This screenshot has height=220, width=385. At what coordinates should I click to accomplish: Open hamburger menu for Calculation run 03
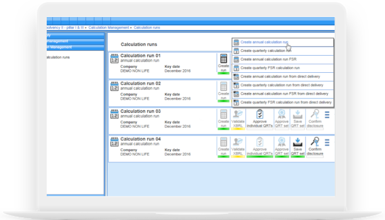(327, 115)
